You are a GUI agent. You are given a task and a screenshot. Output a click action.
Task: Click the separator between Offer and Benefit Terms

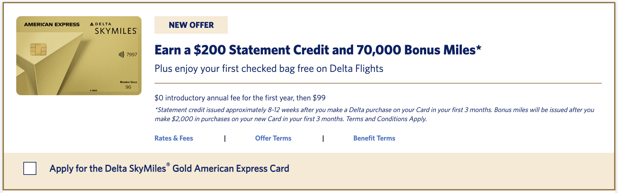tap(323, 139)
